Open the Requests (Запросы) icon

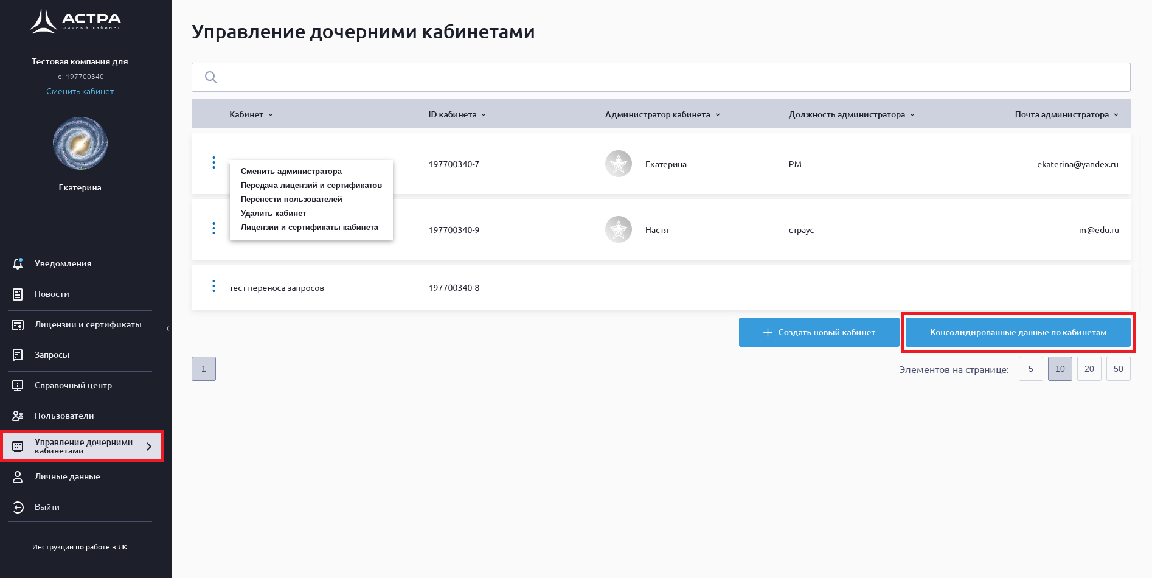coord(18,355)
